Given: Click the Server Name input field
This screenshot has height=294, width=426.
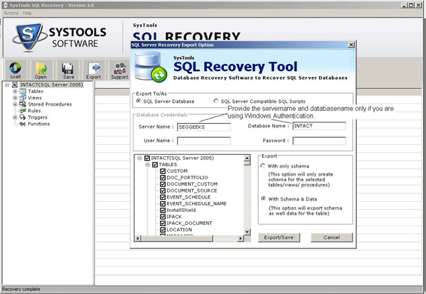Looking at the screenshot, I should point(204,126).
